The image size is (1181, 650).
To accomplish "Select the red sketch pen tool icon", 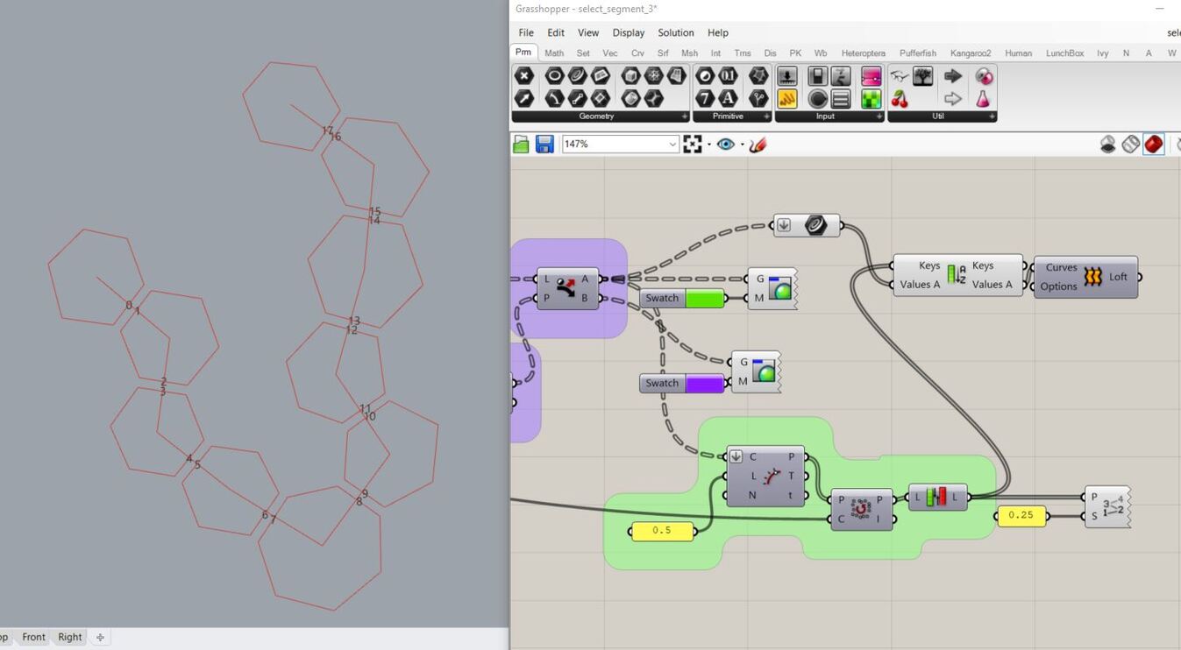I will coord(758,144).
